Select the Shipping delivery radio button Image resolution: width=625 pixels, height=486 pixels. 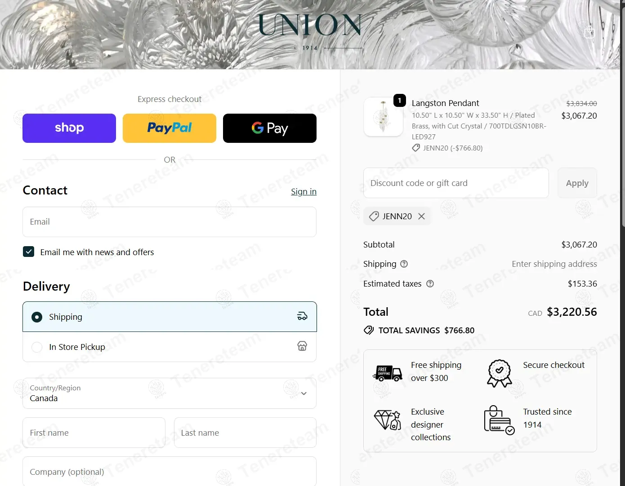coord(37,317)
